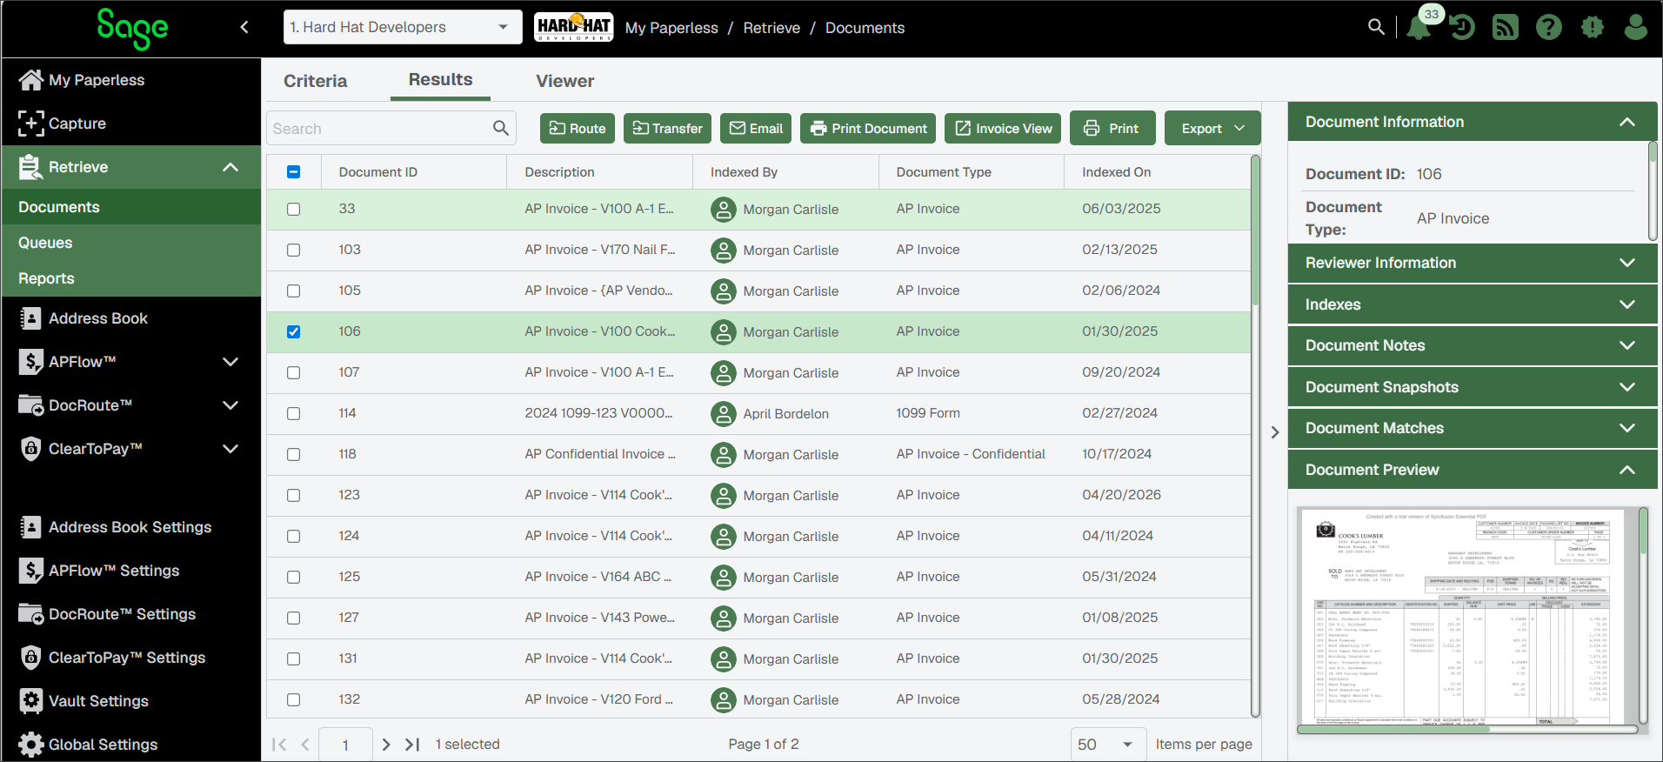
Task: Open APFlow Settings in sidebar
Action: click(130, 571)
